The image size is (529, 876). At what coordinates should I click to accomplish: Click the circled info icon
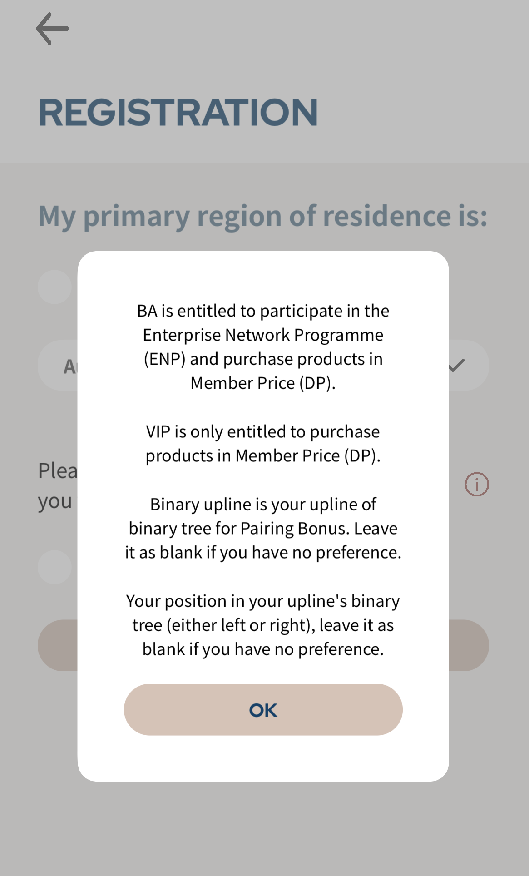pos(476,484)
